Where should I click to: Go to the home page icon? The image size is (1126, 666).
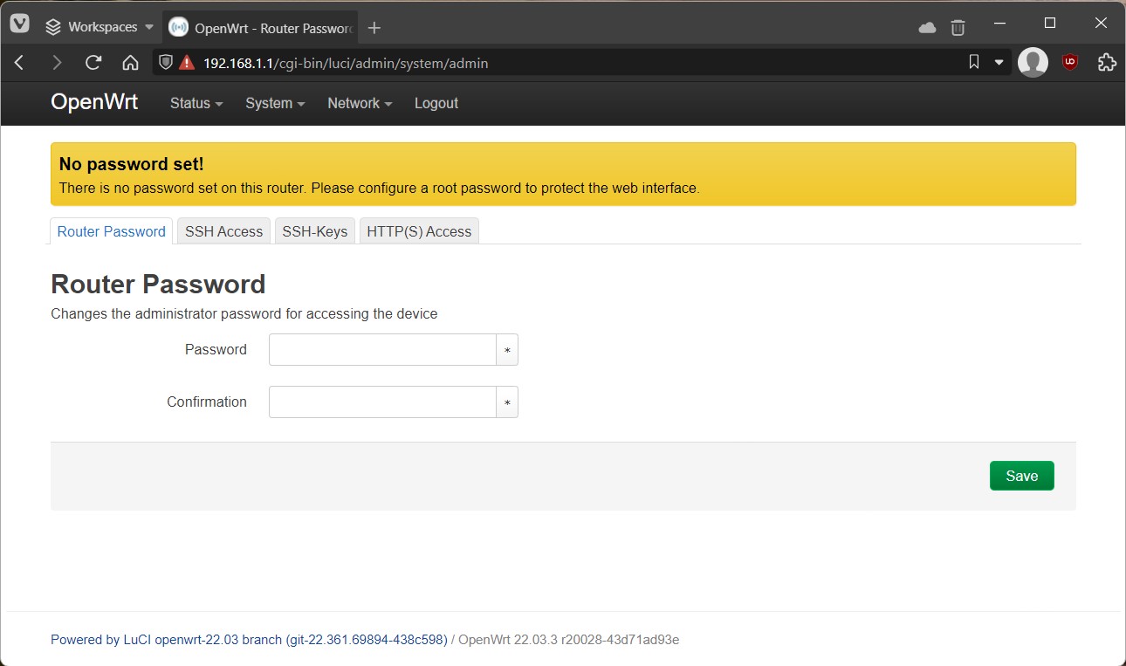click(130, 62)
